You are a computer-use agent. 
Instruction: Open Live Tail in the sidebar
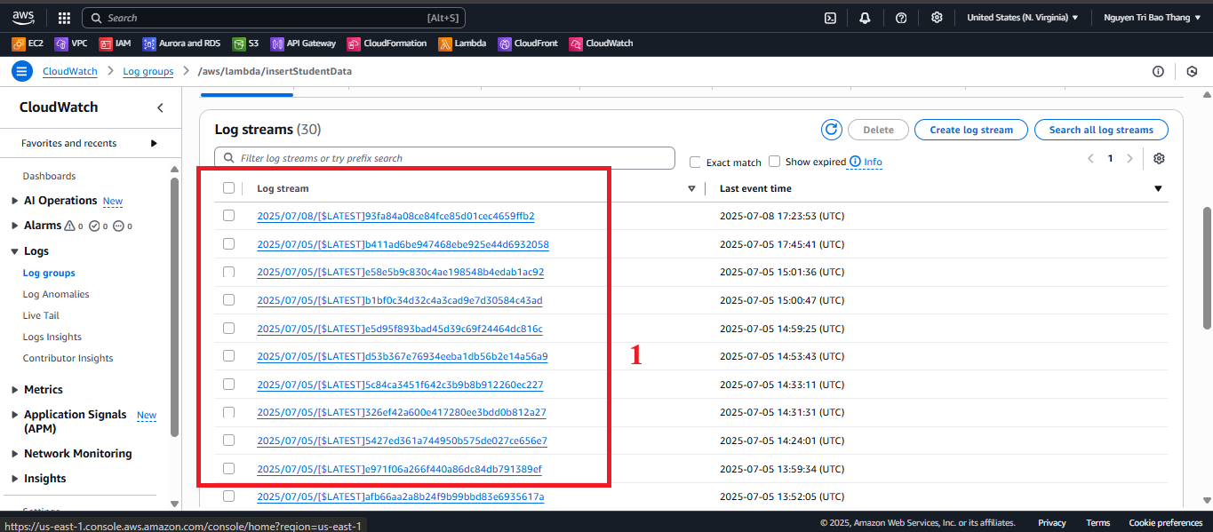pyautogui.click(x=41, y=315)
